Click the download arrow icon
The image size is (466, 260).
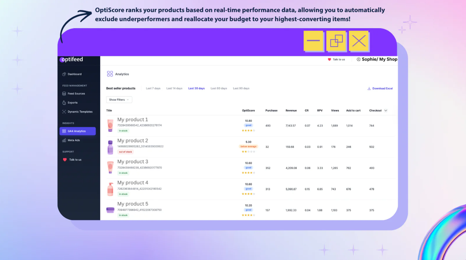pyautogui.click(x=369, y=89)
